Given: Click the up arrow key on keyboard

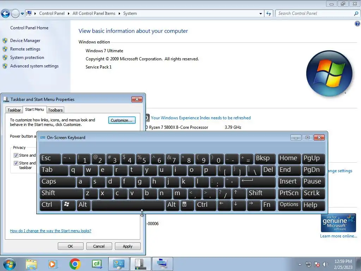Looking at the screenshot, I should (239, 194).
